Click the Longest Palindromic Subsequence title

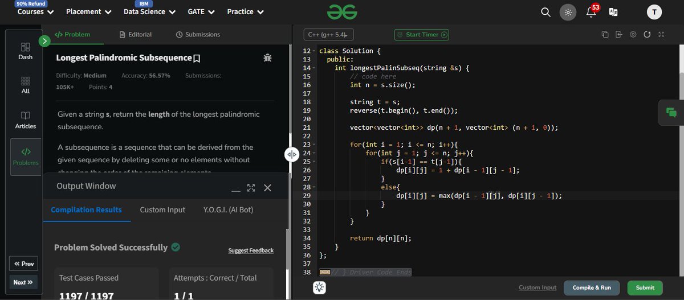coord(124,57)
